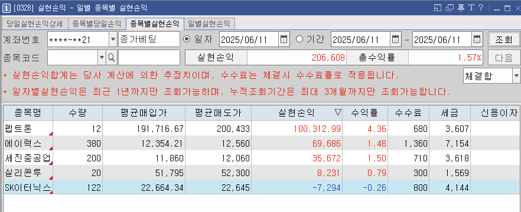
Task: Expand the 종목코드 dropdown arrow
Action: (x=102, y=58)
